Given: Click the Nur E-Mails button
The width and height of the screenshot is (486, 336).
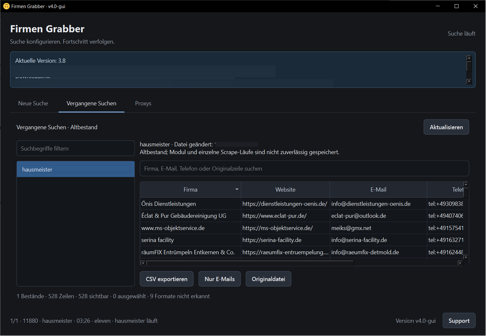Looking at the screenshot, I should 220,279.
